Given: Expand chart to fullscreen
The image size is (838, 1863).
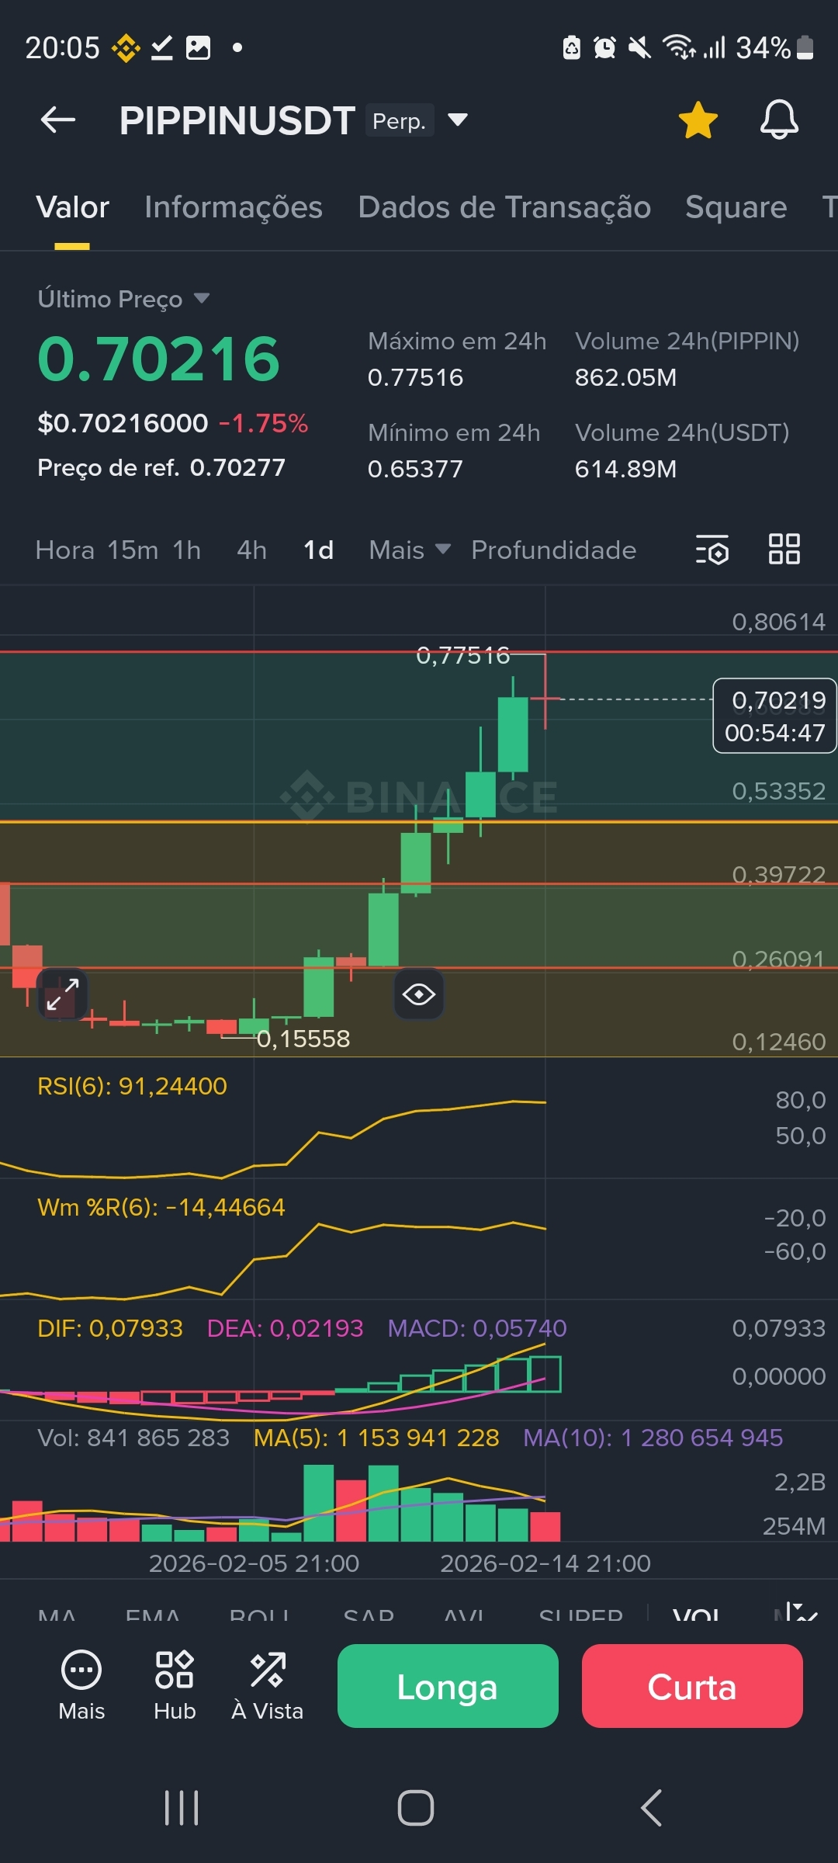Looking at the screenshot, I should (x=62, y=994).
